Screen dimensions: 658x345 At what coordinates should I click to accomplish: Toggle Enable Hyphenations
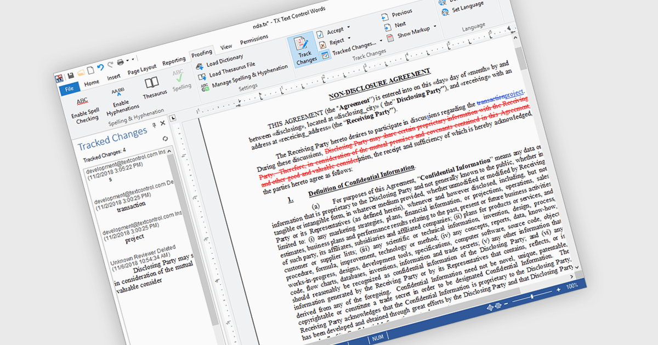121,101
